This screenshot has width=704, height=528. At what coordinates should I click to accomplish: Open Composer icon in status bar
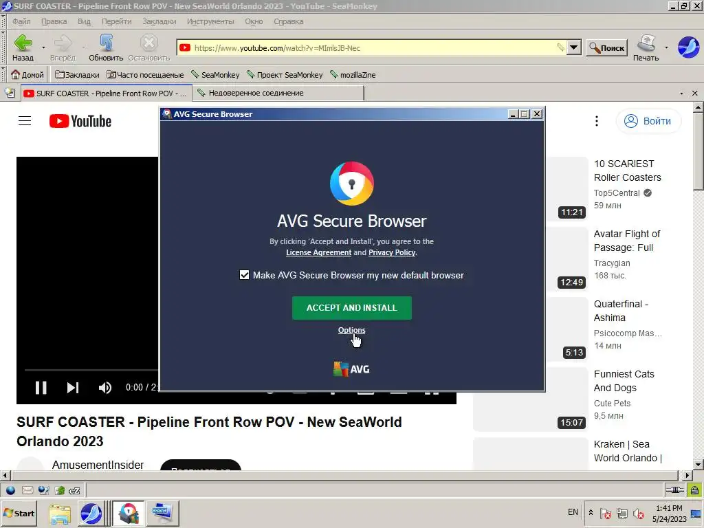[43, 490]
